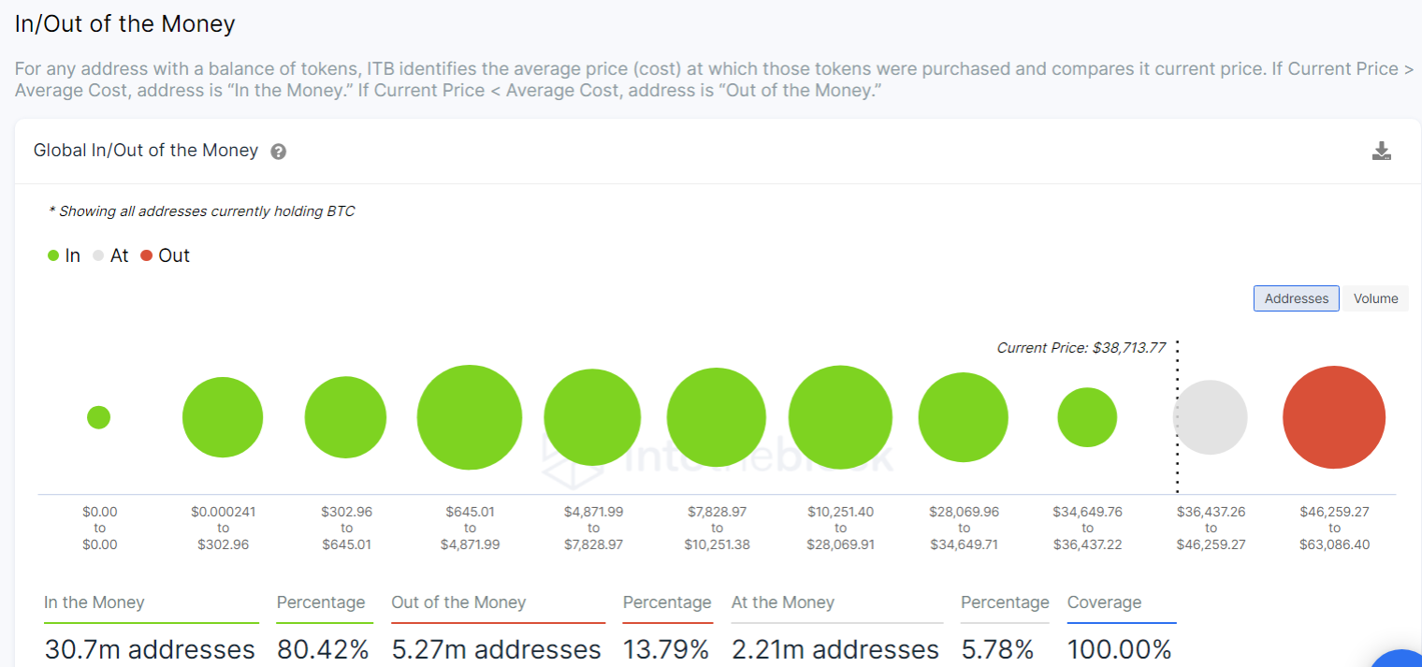
Task: Click the Out of the Money stat heading
Action: pyautogui.click(x=459, y=602)
